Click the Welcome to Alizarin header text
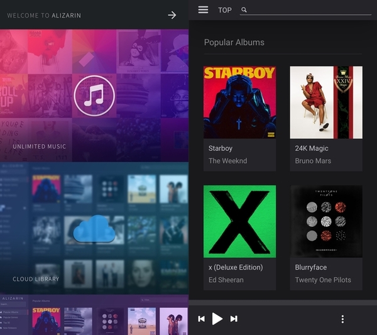Image resolution: width=377 pixels, height=335 pixels. tap(44, 15)
